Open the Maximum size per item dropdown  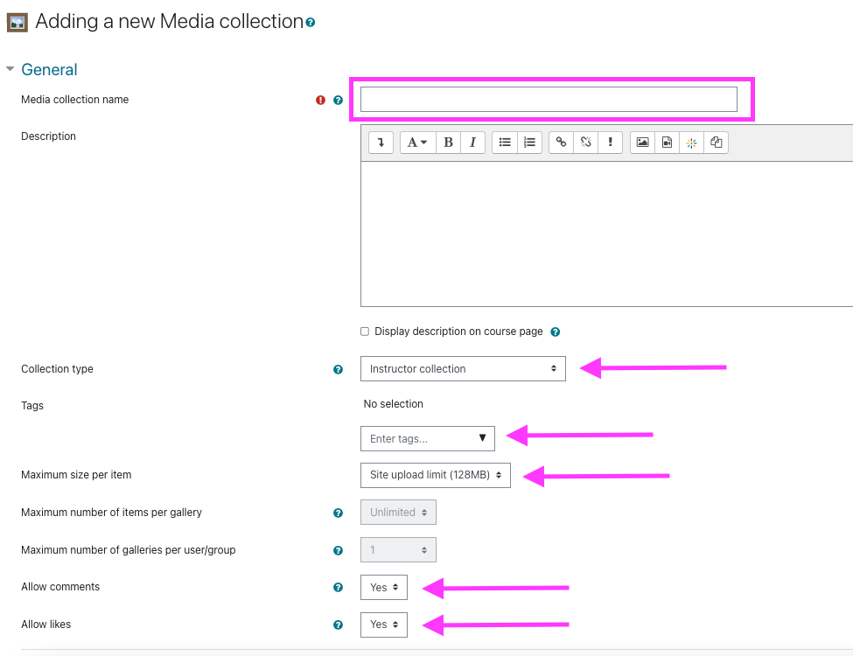pos(435,475)
